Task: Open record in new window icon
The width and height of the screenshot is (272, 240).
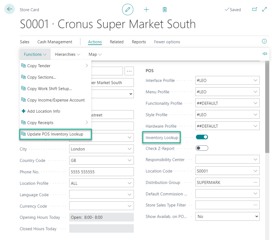Action: [x=254, y=10]
